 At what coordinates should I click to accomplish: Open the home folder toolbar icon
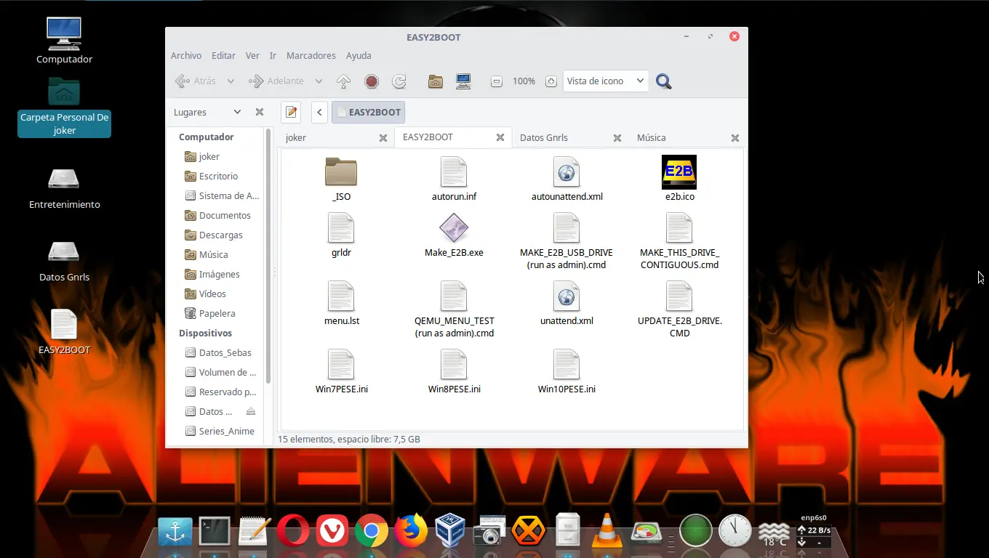[435, 81]
